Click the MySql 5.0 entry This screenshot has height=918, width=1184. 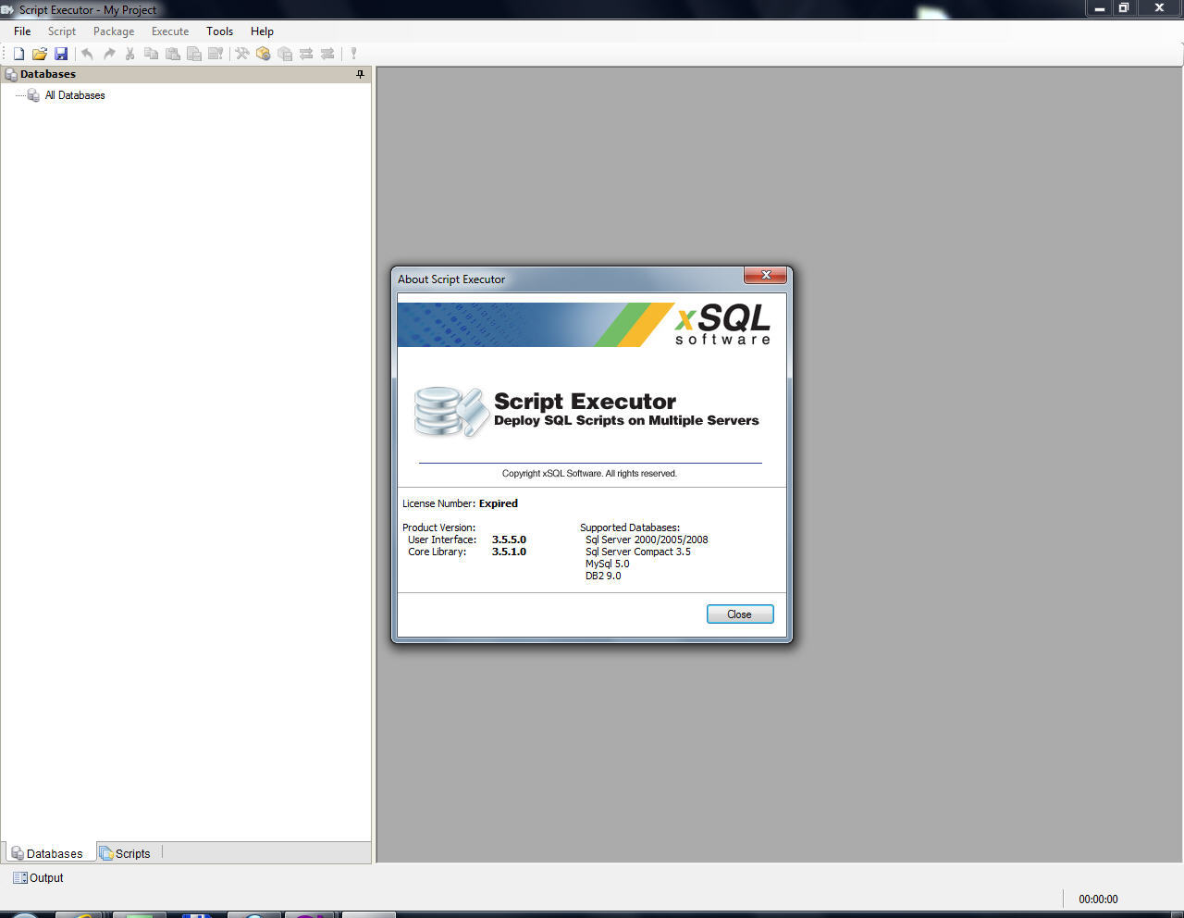(x=607, y=564)
